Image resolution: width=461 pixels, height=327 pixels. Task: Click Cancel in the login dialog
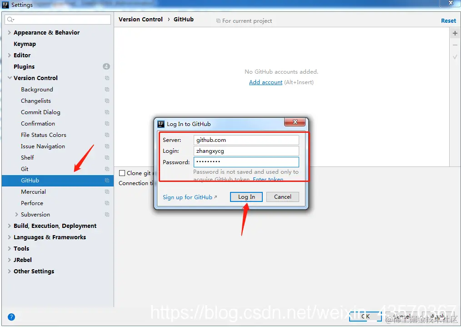pos(282,197)
